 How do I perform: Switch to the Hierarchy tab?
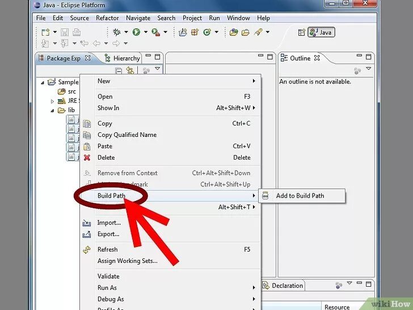pos(123,58)
